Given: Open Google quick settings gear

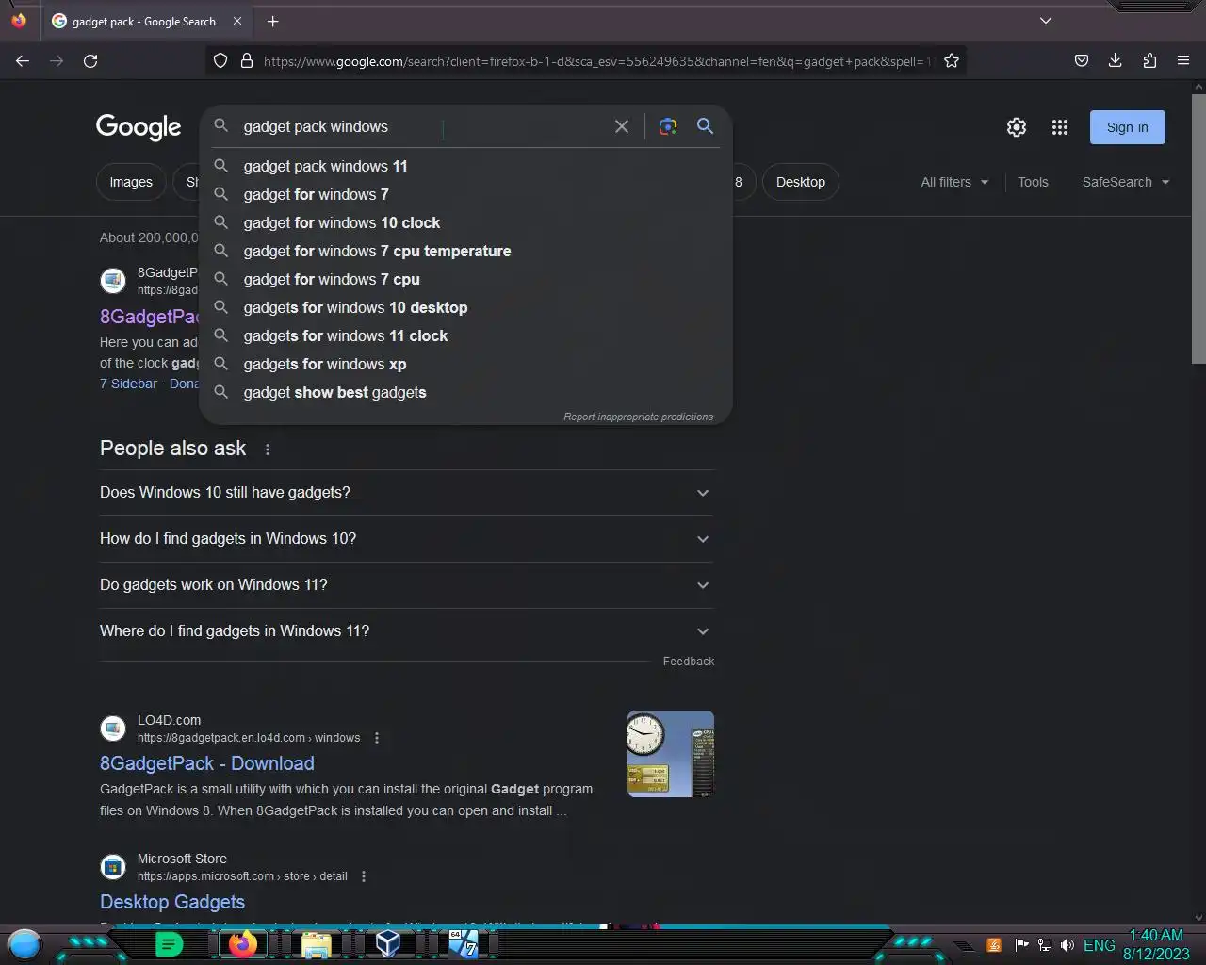Looking at the screenshot, I should point(1017,127).
